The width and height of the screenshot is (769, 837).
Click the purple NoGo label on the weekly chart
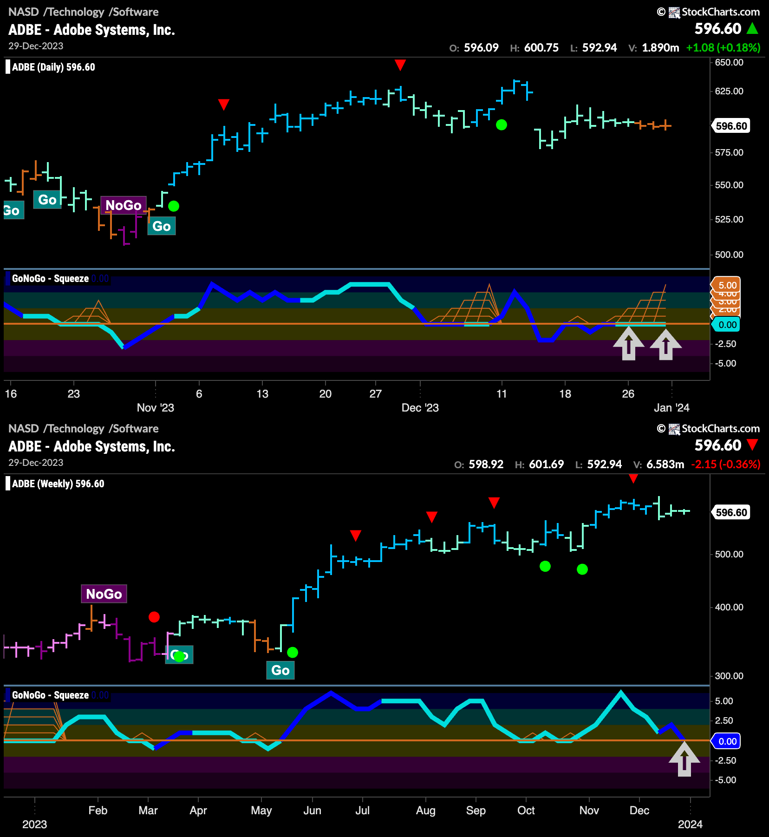click(104, 594)
